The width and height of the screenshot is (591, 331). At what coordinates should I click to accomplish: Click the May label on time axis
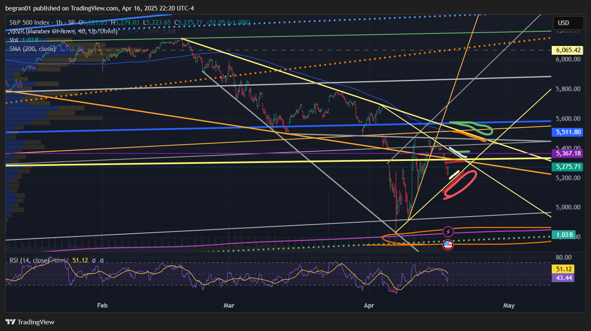point(509,306)
